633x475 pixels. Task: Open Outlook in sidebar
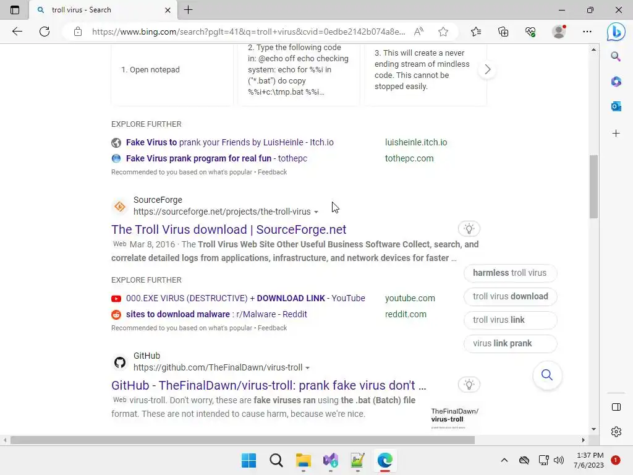pyautogui.click(x=616, y=106)
